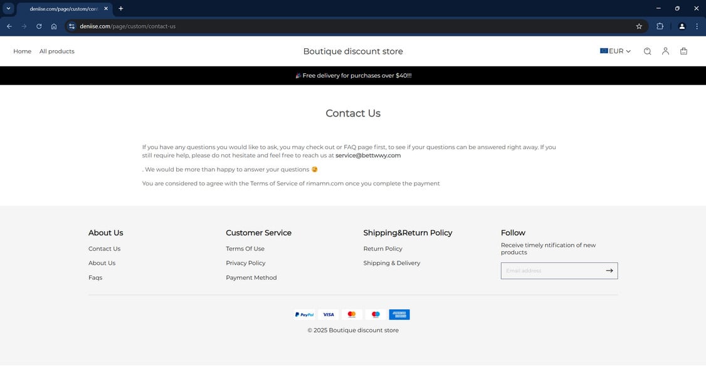Image resolution: width=706 pixels, height=377 pixels.
Task: Open a new browser tab
Action: pos(121,9)
